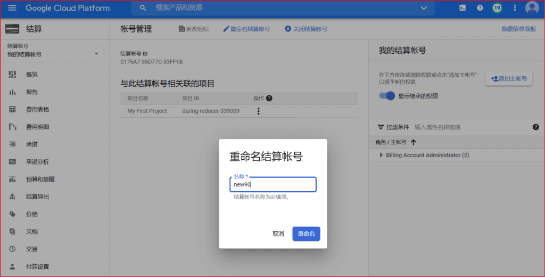Click the 重命名 confirm button
The height and width of the screenshot is (277, 545).
(306, 233)
